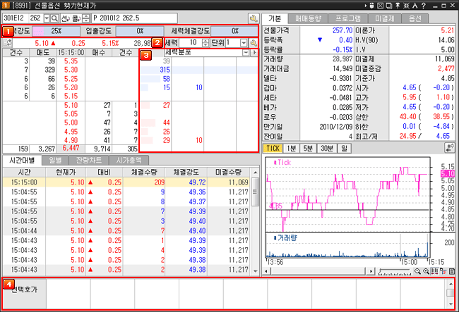Image resolution: width=459 pixels, height=312 pixels.
Task: Switch to the 기본 tab
Action: click(275, 18)
